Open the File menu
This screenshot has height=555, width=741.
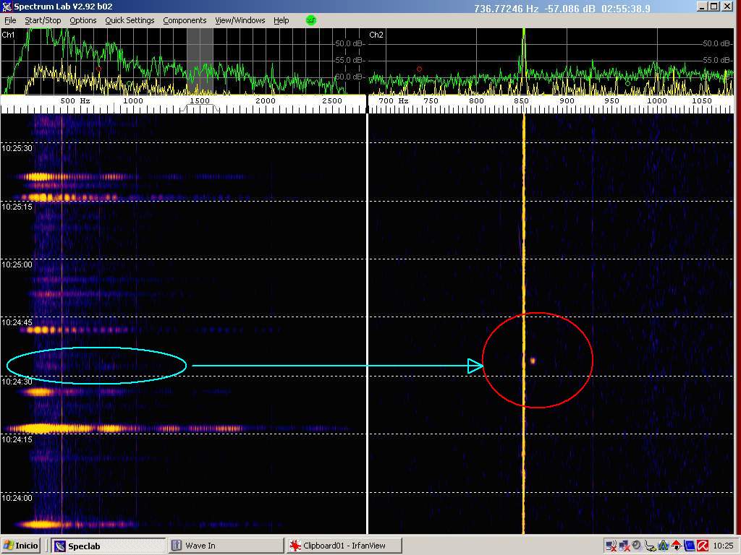(10, 20)
